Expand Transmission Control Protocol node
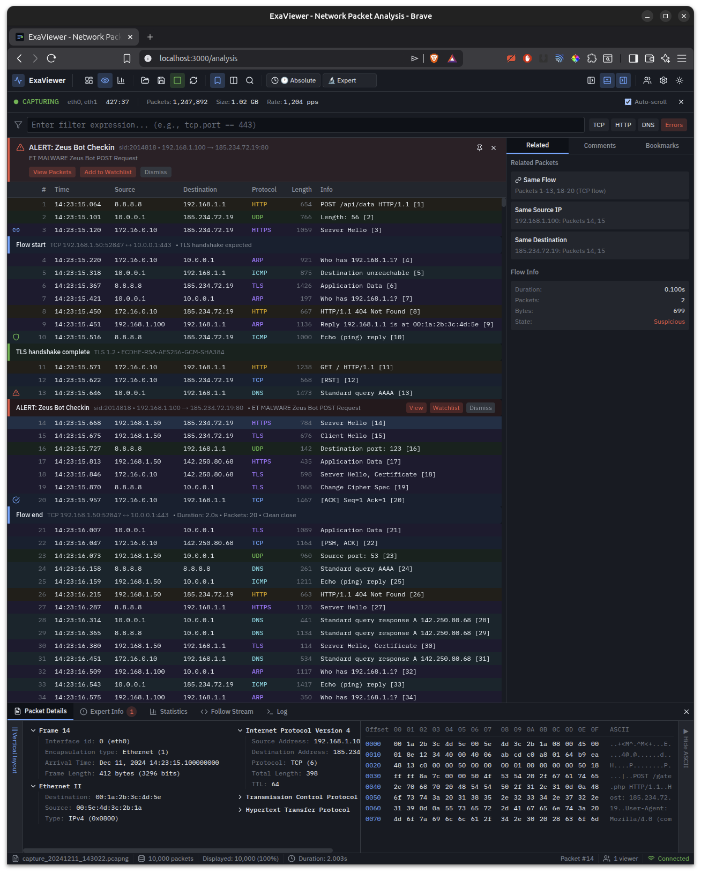701x873 pixels. (240, 797)
